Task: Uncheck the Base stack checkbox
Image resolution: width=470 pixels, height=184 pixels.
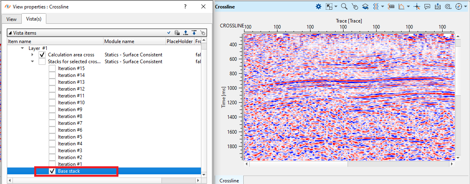Action: tap(52, 171)
